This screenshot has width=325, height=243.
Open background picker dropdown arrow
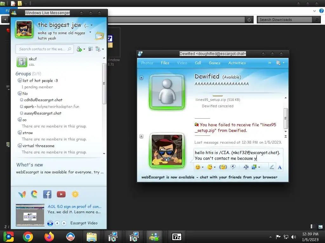click(259, 167)
